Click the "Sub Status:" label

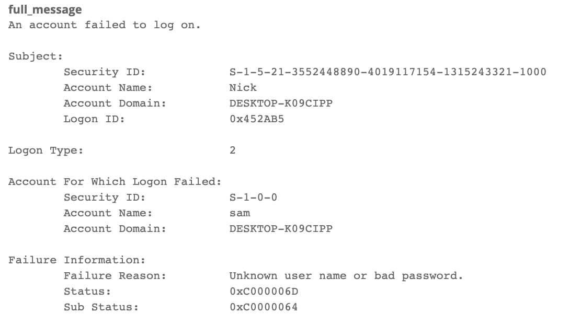pyautogui.click(x=101, y=307)
